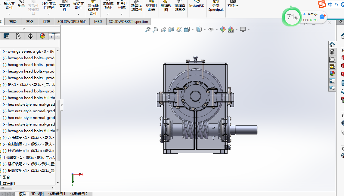Open the Design Library in task pane
Image resolution: width=344 pixels, height=196 pixels.
332,52
